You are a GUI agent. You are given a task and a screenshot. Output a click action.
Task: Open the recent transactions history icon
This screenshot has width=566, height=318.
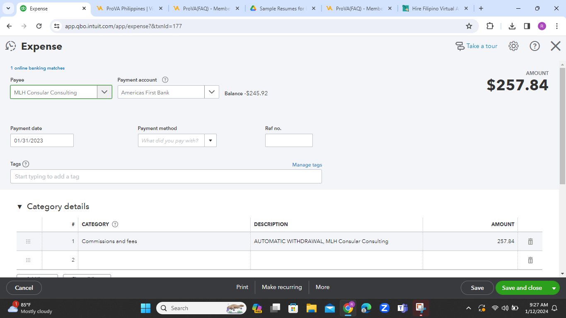(x=11, y=46)
